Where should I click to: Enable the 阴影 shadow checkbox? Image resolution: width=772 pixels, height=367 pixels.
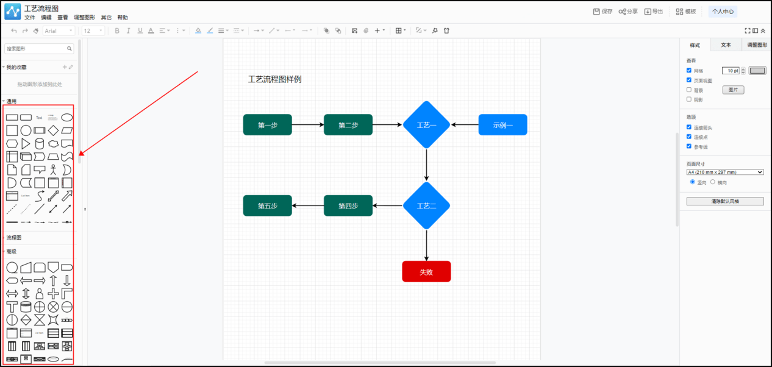tap(689, 99)
